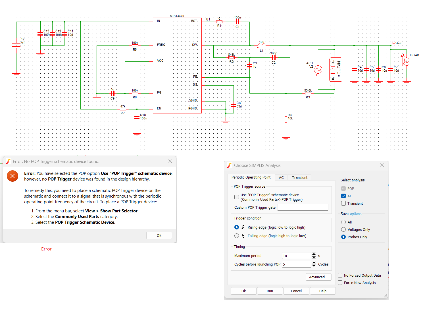Viewport: 423px width, 319px height.
Task: Enable the Transient analysis checkbox
Action: [343, 203]
